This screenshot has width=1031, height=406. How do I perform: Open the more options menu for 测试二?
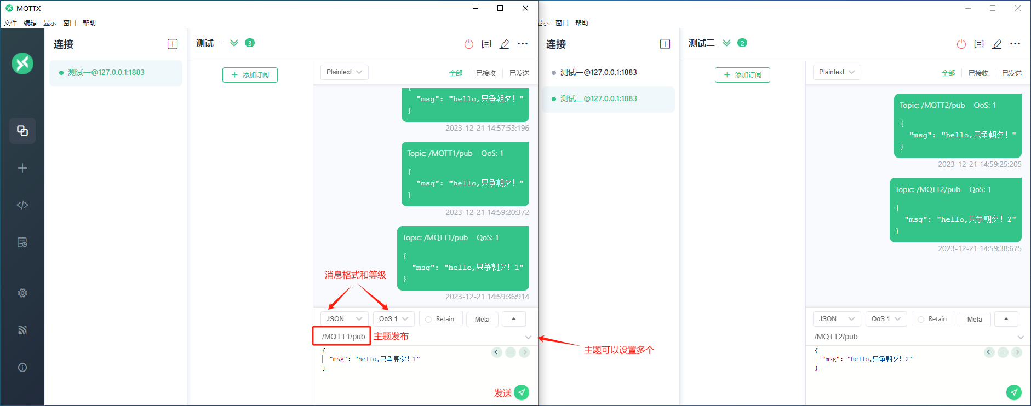pos(1015,44)
